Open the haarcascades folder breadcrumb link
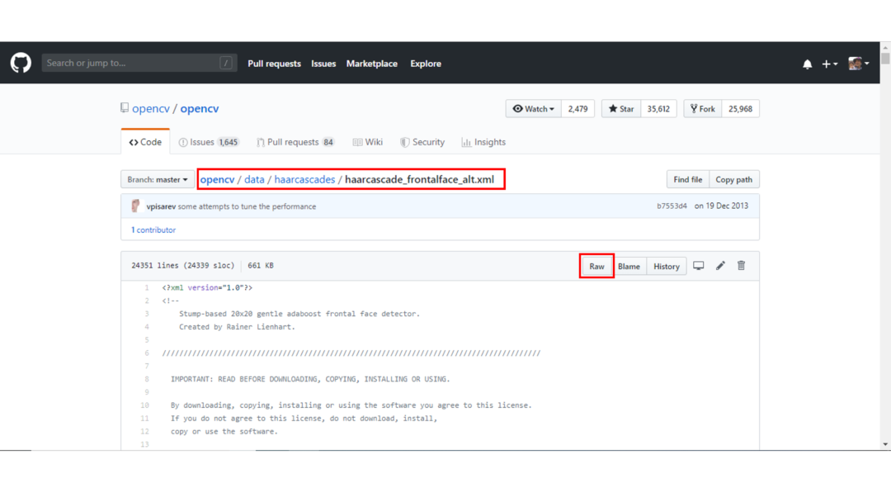This screenshot has height=502, width=891. click(304, 179)
